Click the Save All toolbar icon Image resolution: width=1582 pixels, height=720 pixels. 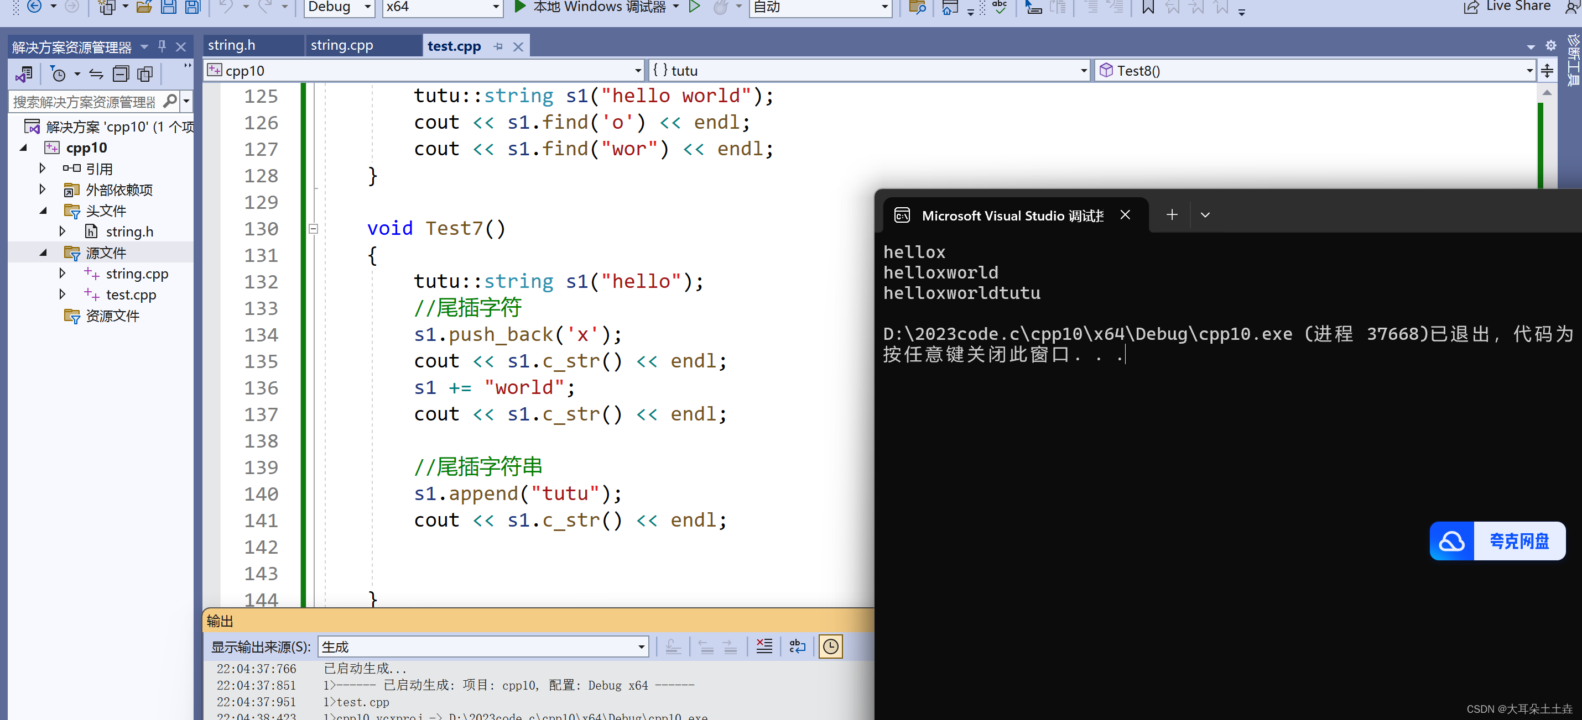194,7
